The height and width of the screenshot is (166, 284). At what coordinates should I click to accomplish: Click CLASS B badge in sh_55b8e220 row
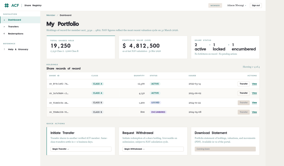point(97,112)
